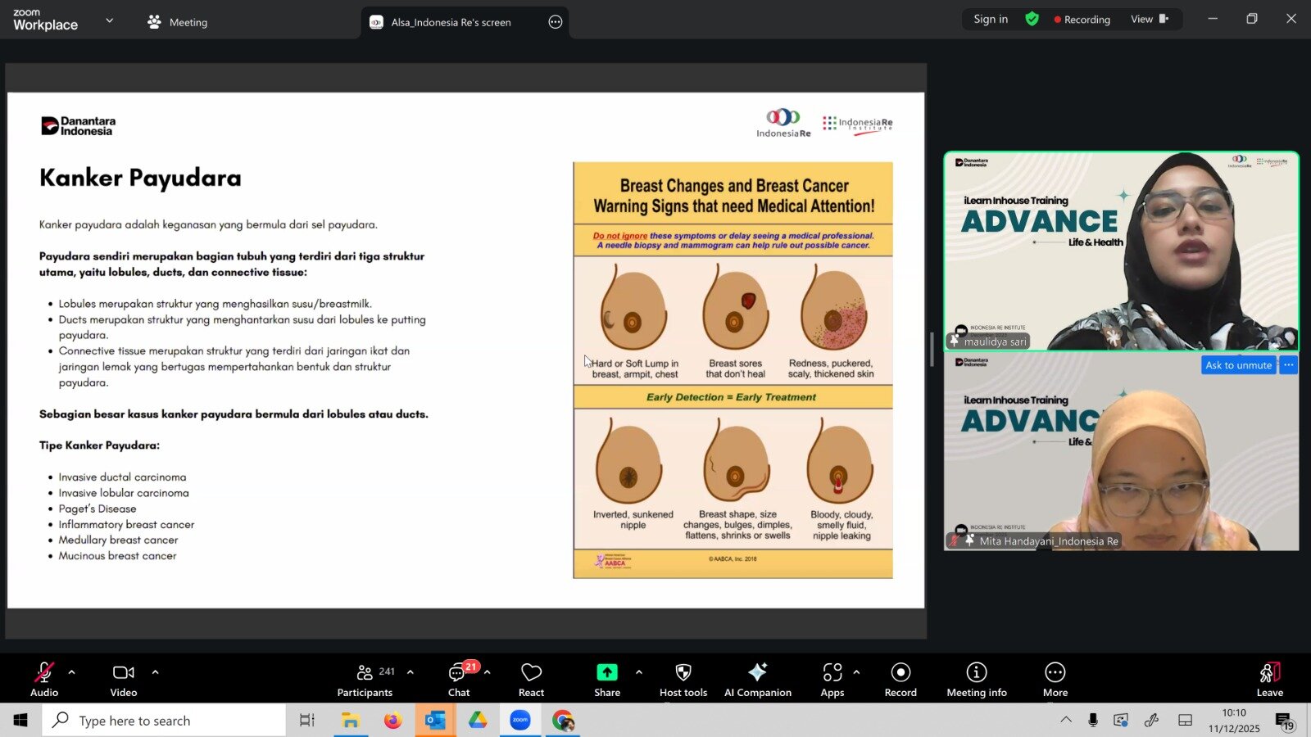The width and height of the screenshot is (1311, 737).
Task: Launch the AI Companion
Action: pos(757,680)
